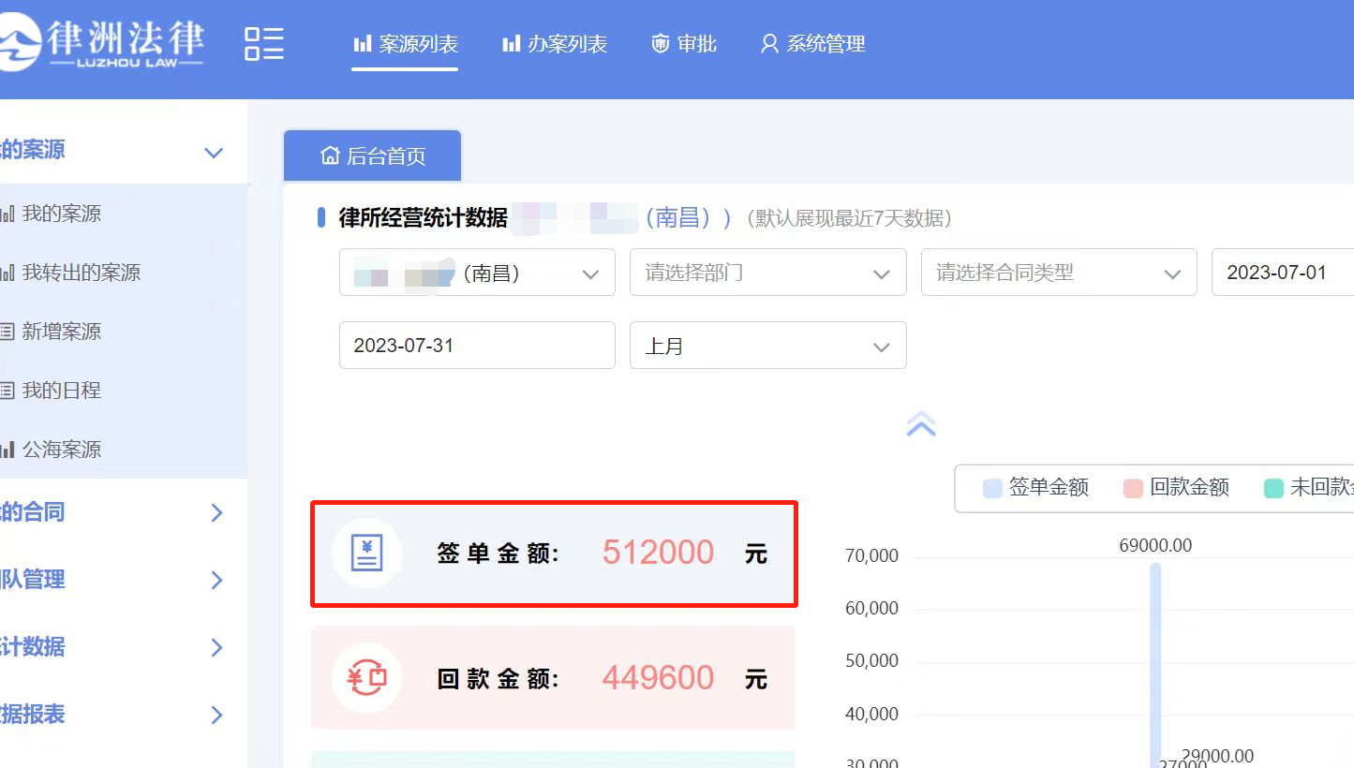Image resolution: width=1354 pixels, height=768 pixels.
Task: Click the 69000.00 chart bar
Action: tap(1155, 665)
